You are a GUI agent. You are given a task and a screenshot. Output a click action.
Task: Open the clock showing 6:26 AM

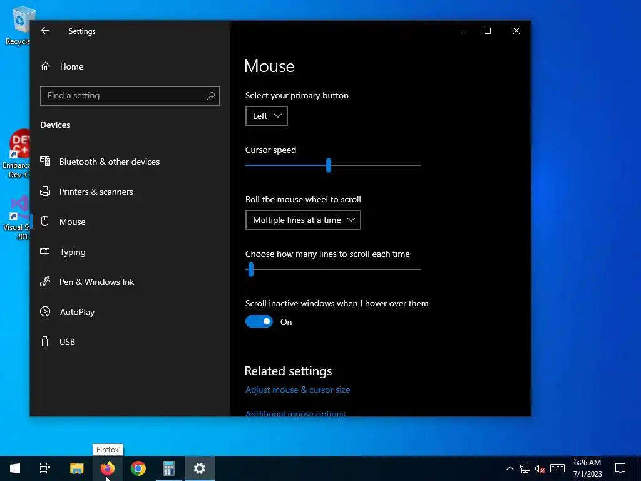[x=587, y=468]
